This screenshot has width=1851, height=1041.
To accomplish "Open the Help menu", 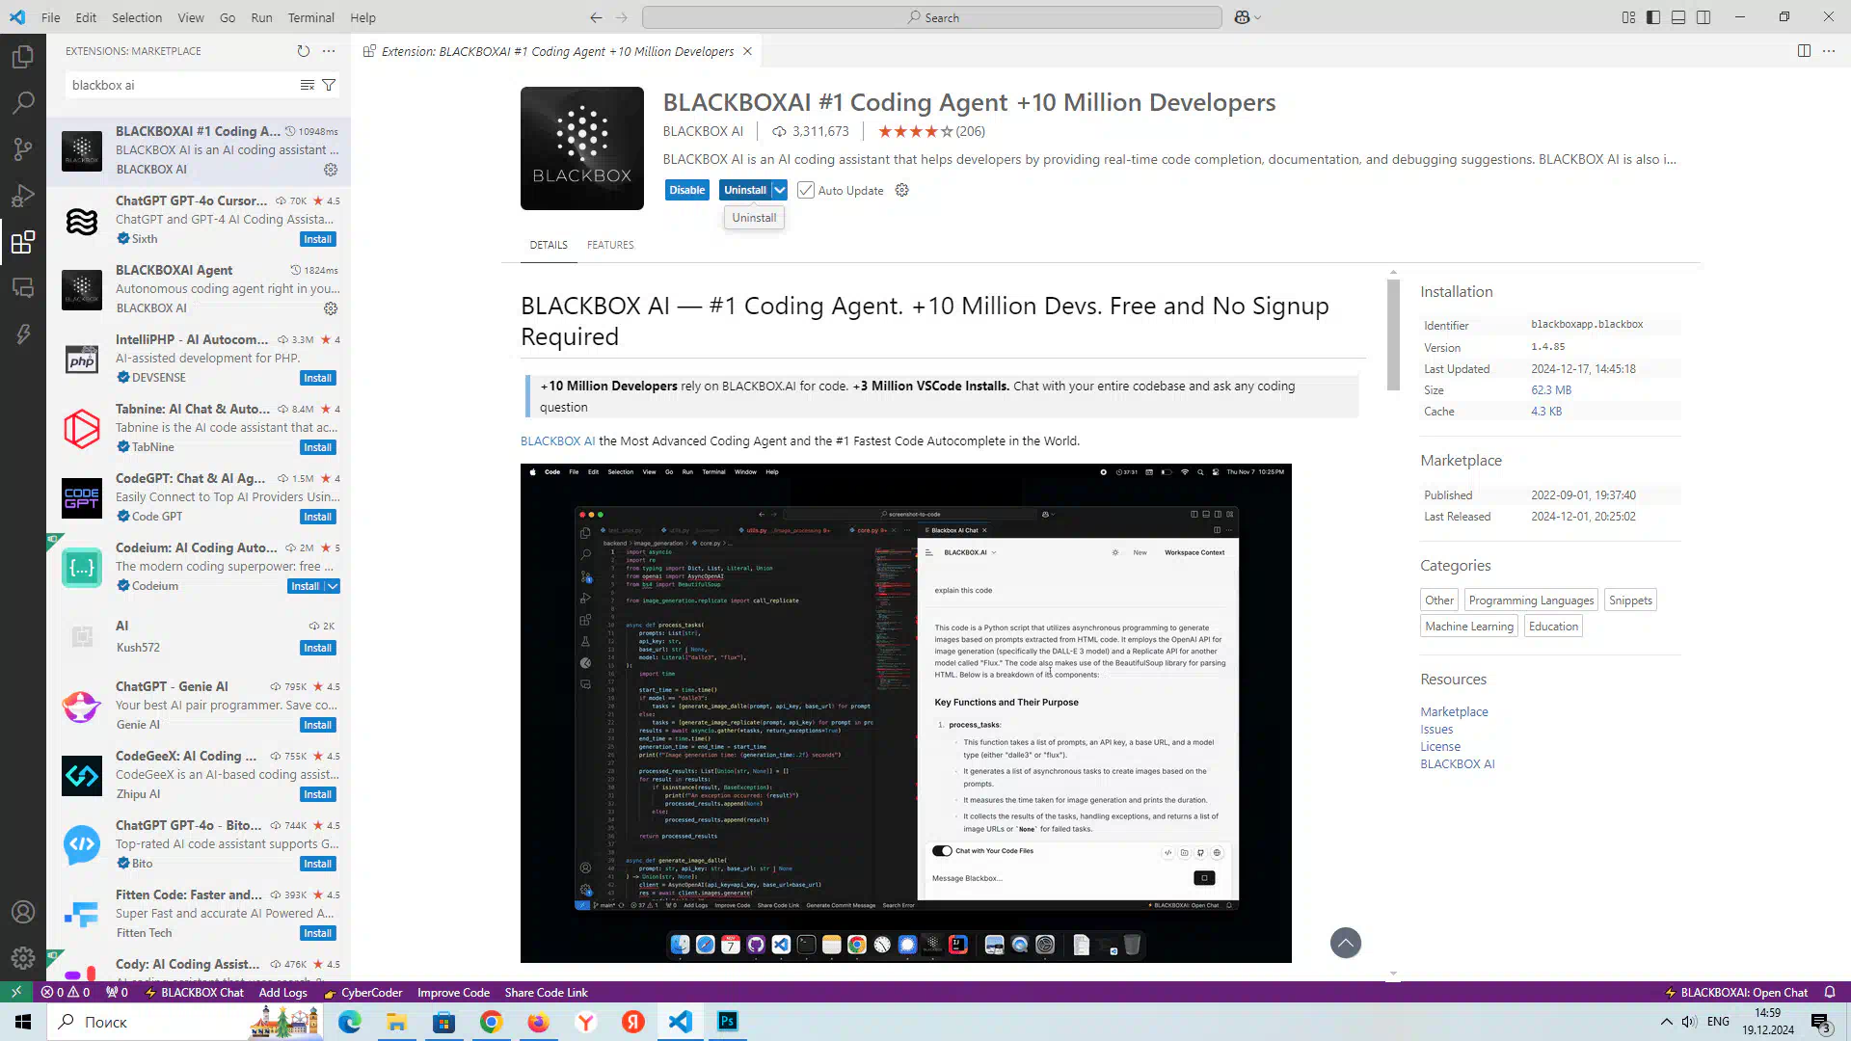I will coord(362,17).
